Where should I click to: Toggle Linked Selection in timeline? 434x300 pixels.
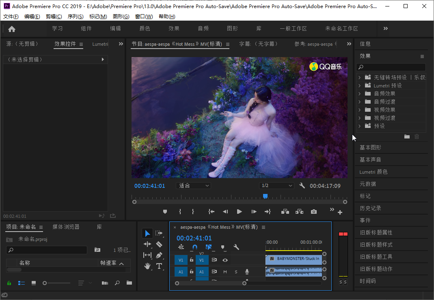tap(208, 247)
